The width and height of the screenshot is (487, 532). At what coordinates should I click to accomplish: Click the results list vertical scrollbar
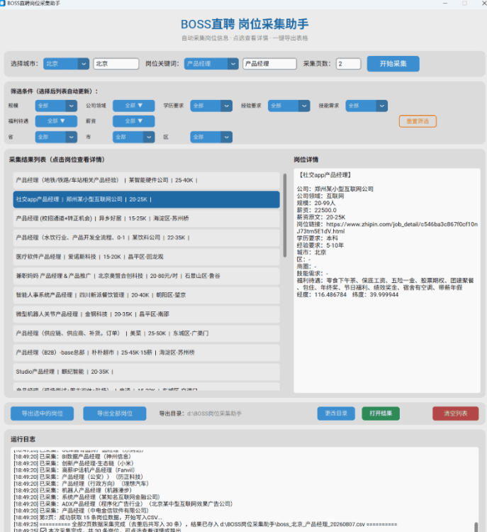(x=285, y=215)
